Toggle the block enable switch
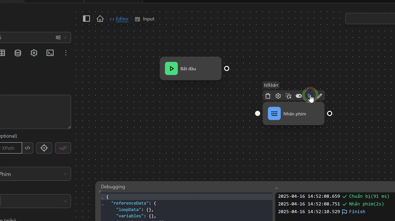Image resolution: width=395 pixels, height=221 pixels. point(298,96)
